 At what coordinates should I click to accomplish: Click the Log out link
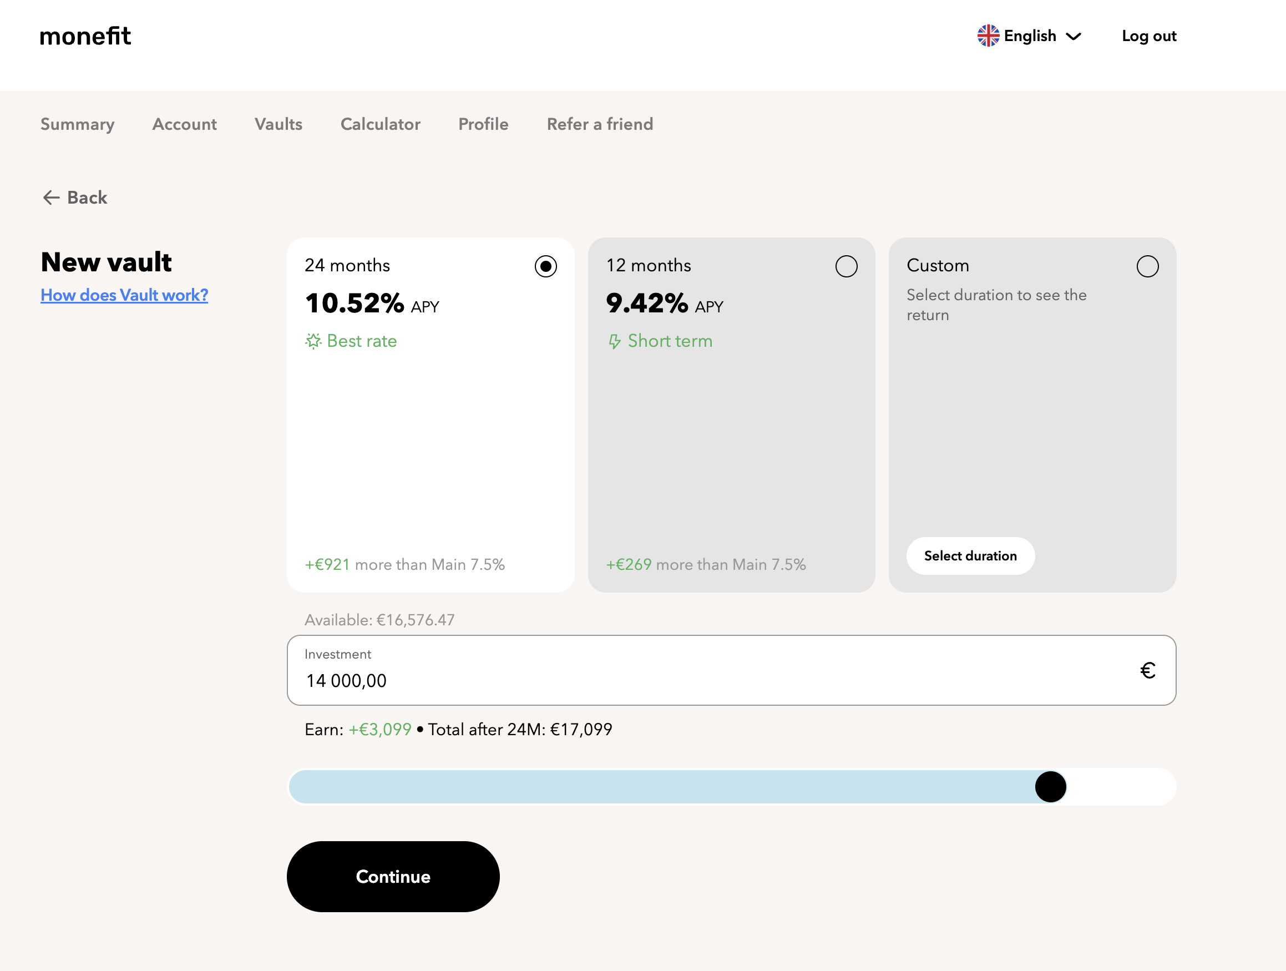[1149, 36]
